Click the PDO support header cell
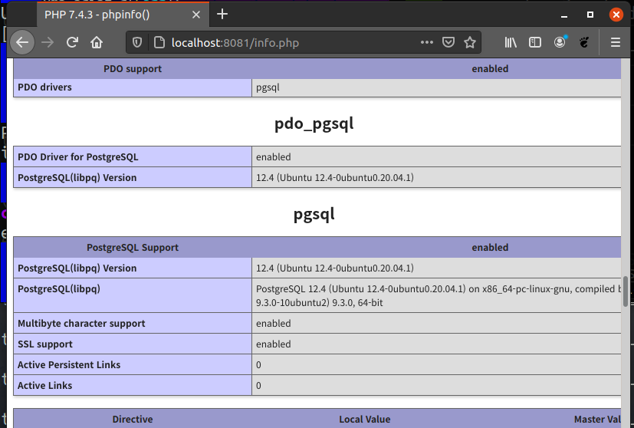This screenshot has width=634, height=428. [x=133, y=69]
